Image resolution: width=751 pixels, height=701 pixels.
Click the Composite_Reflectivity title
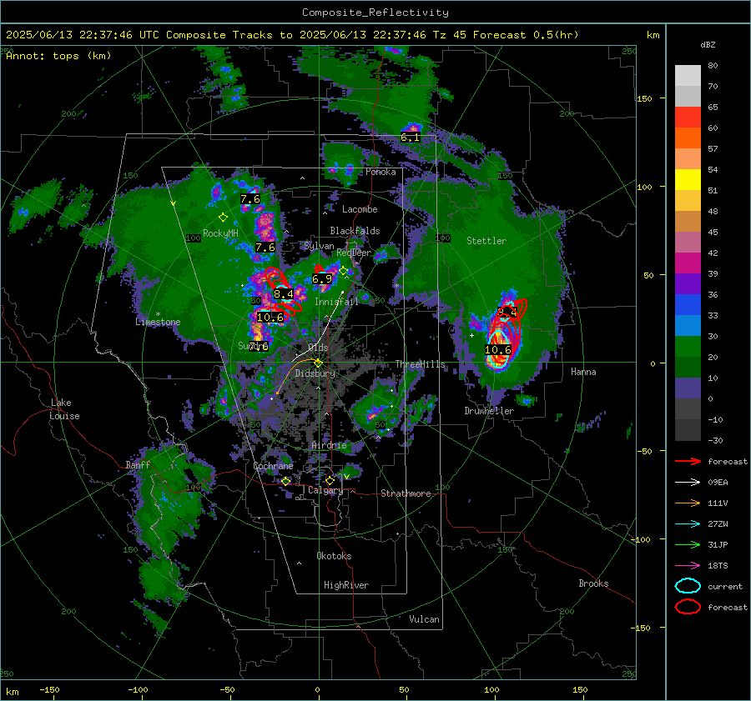(x=375, y=13)
